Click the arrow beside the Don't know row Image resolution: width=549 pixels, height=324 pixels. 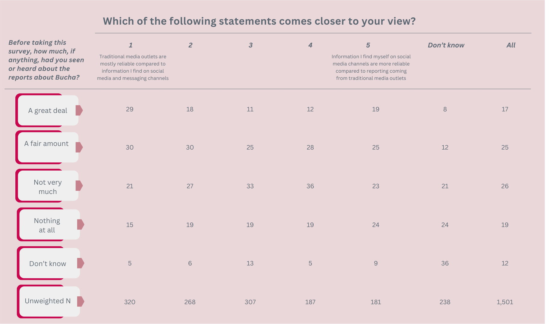[x=81, y=263]
